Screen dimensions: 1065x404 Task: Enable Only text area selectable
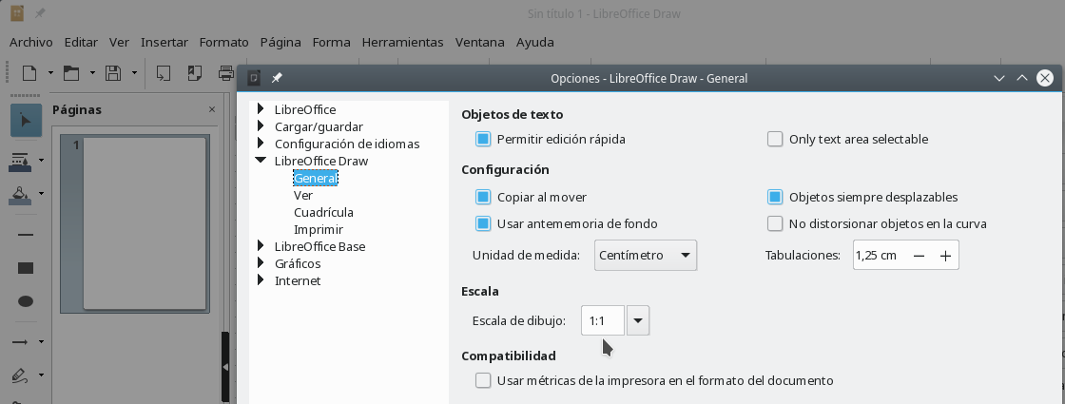tap(775, 139)
